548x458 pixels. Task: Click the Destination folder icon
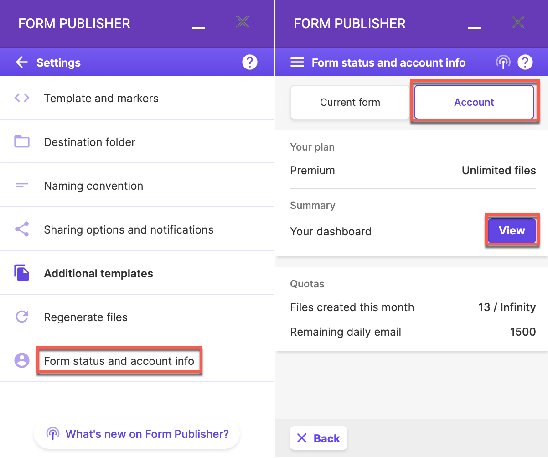tap(22, 141)
